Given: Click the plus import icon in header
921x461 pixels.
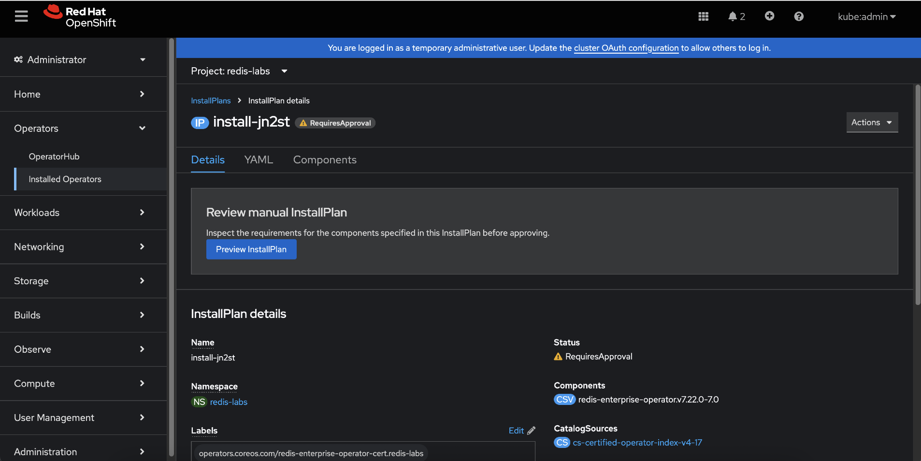Looking at the screenshot, I should (x=769, y=16).
